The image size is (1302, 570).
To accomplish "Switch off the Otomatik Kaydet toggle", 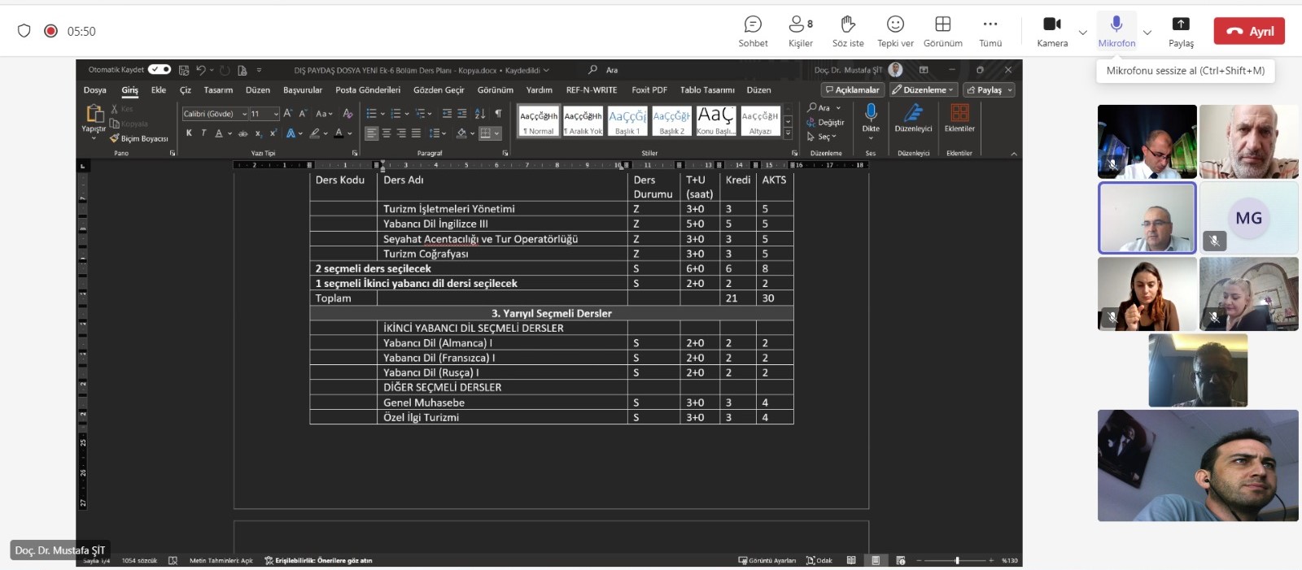I will pyautogui.click(x=159, y=70).
